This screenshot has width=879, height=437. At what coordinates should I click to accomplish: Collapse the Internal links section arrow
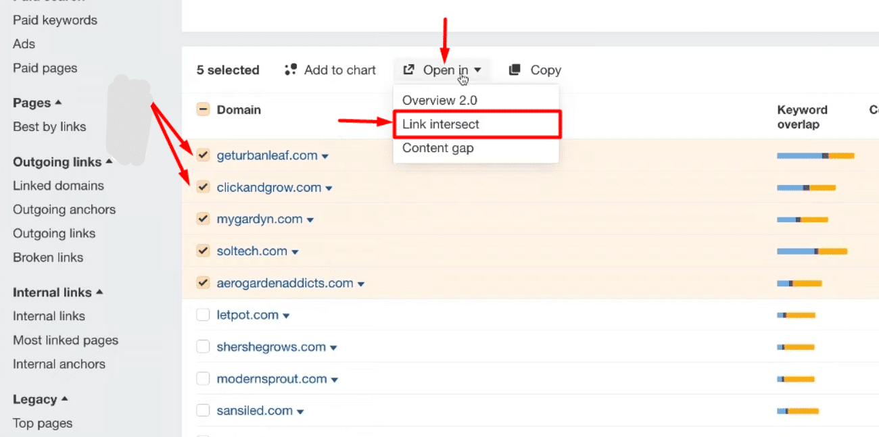click(x=99, y=292)
